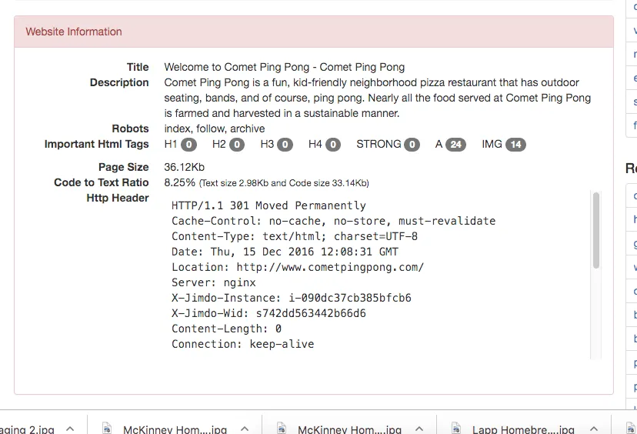Image resolution: width=637 pixels, height=434 pixels.
Task: Click the Robots value index, follow, archive
Action: click(x=215, y=129)
